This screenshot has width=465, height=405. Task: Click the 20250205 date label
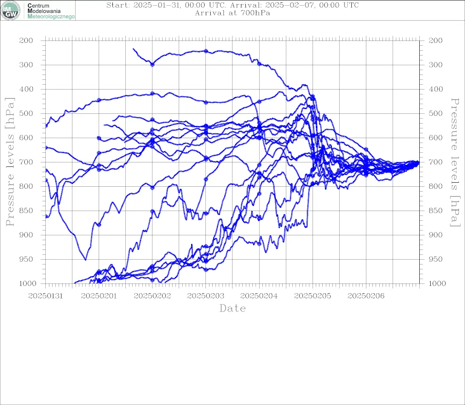click(313, 296)
